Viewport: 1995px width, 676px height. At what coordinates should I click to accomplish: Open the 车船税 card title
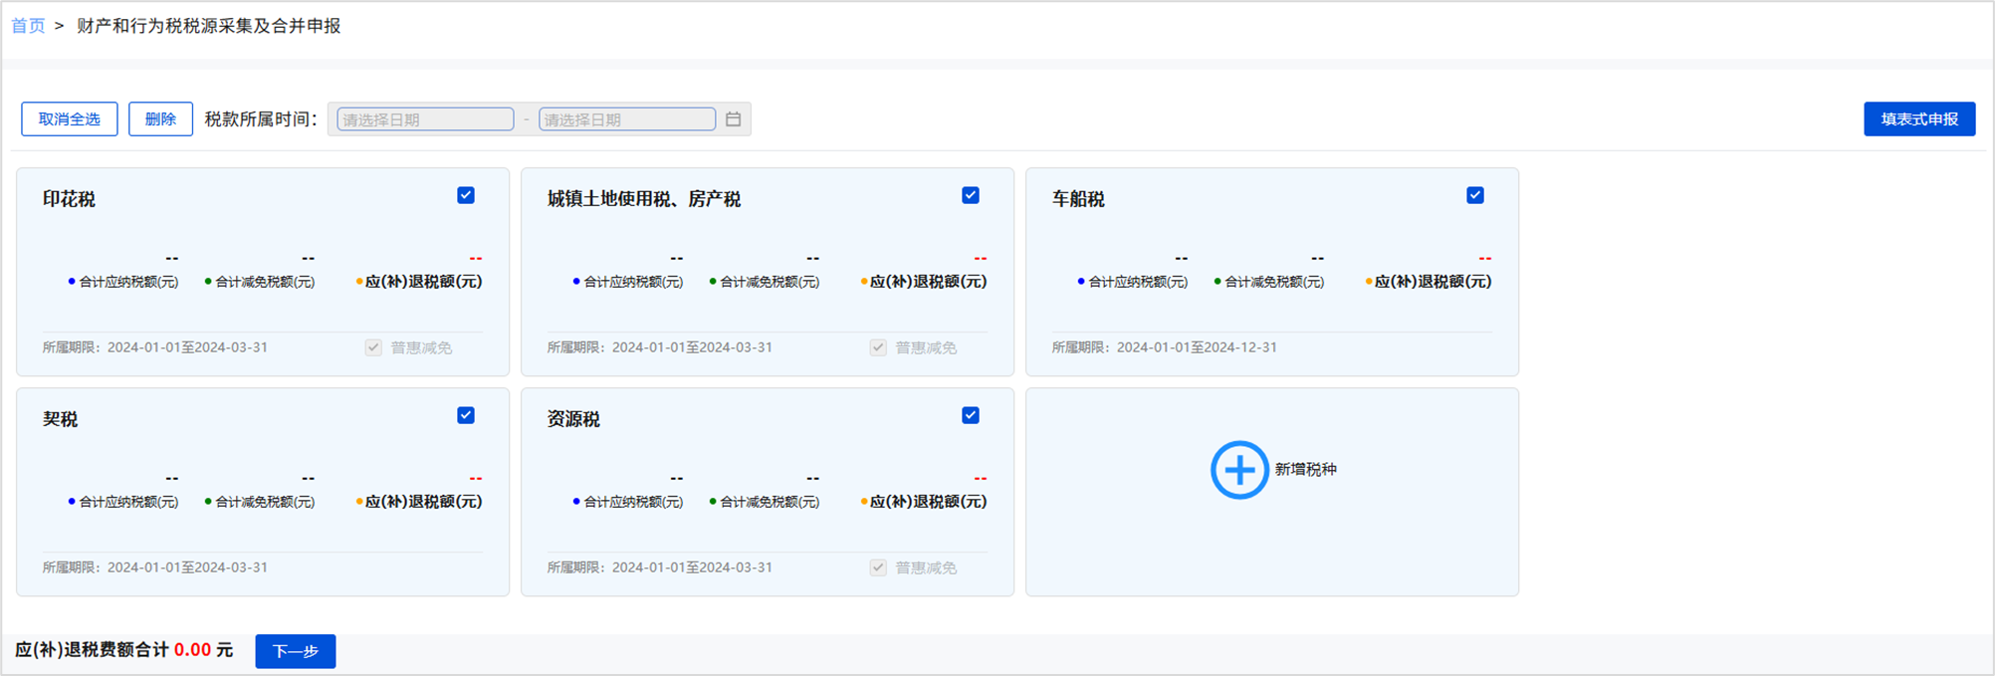coord(1078,199)
